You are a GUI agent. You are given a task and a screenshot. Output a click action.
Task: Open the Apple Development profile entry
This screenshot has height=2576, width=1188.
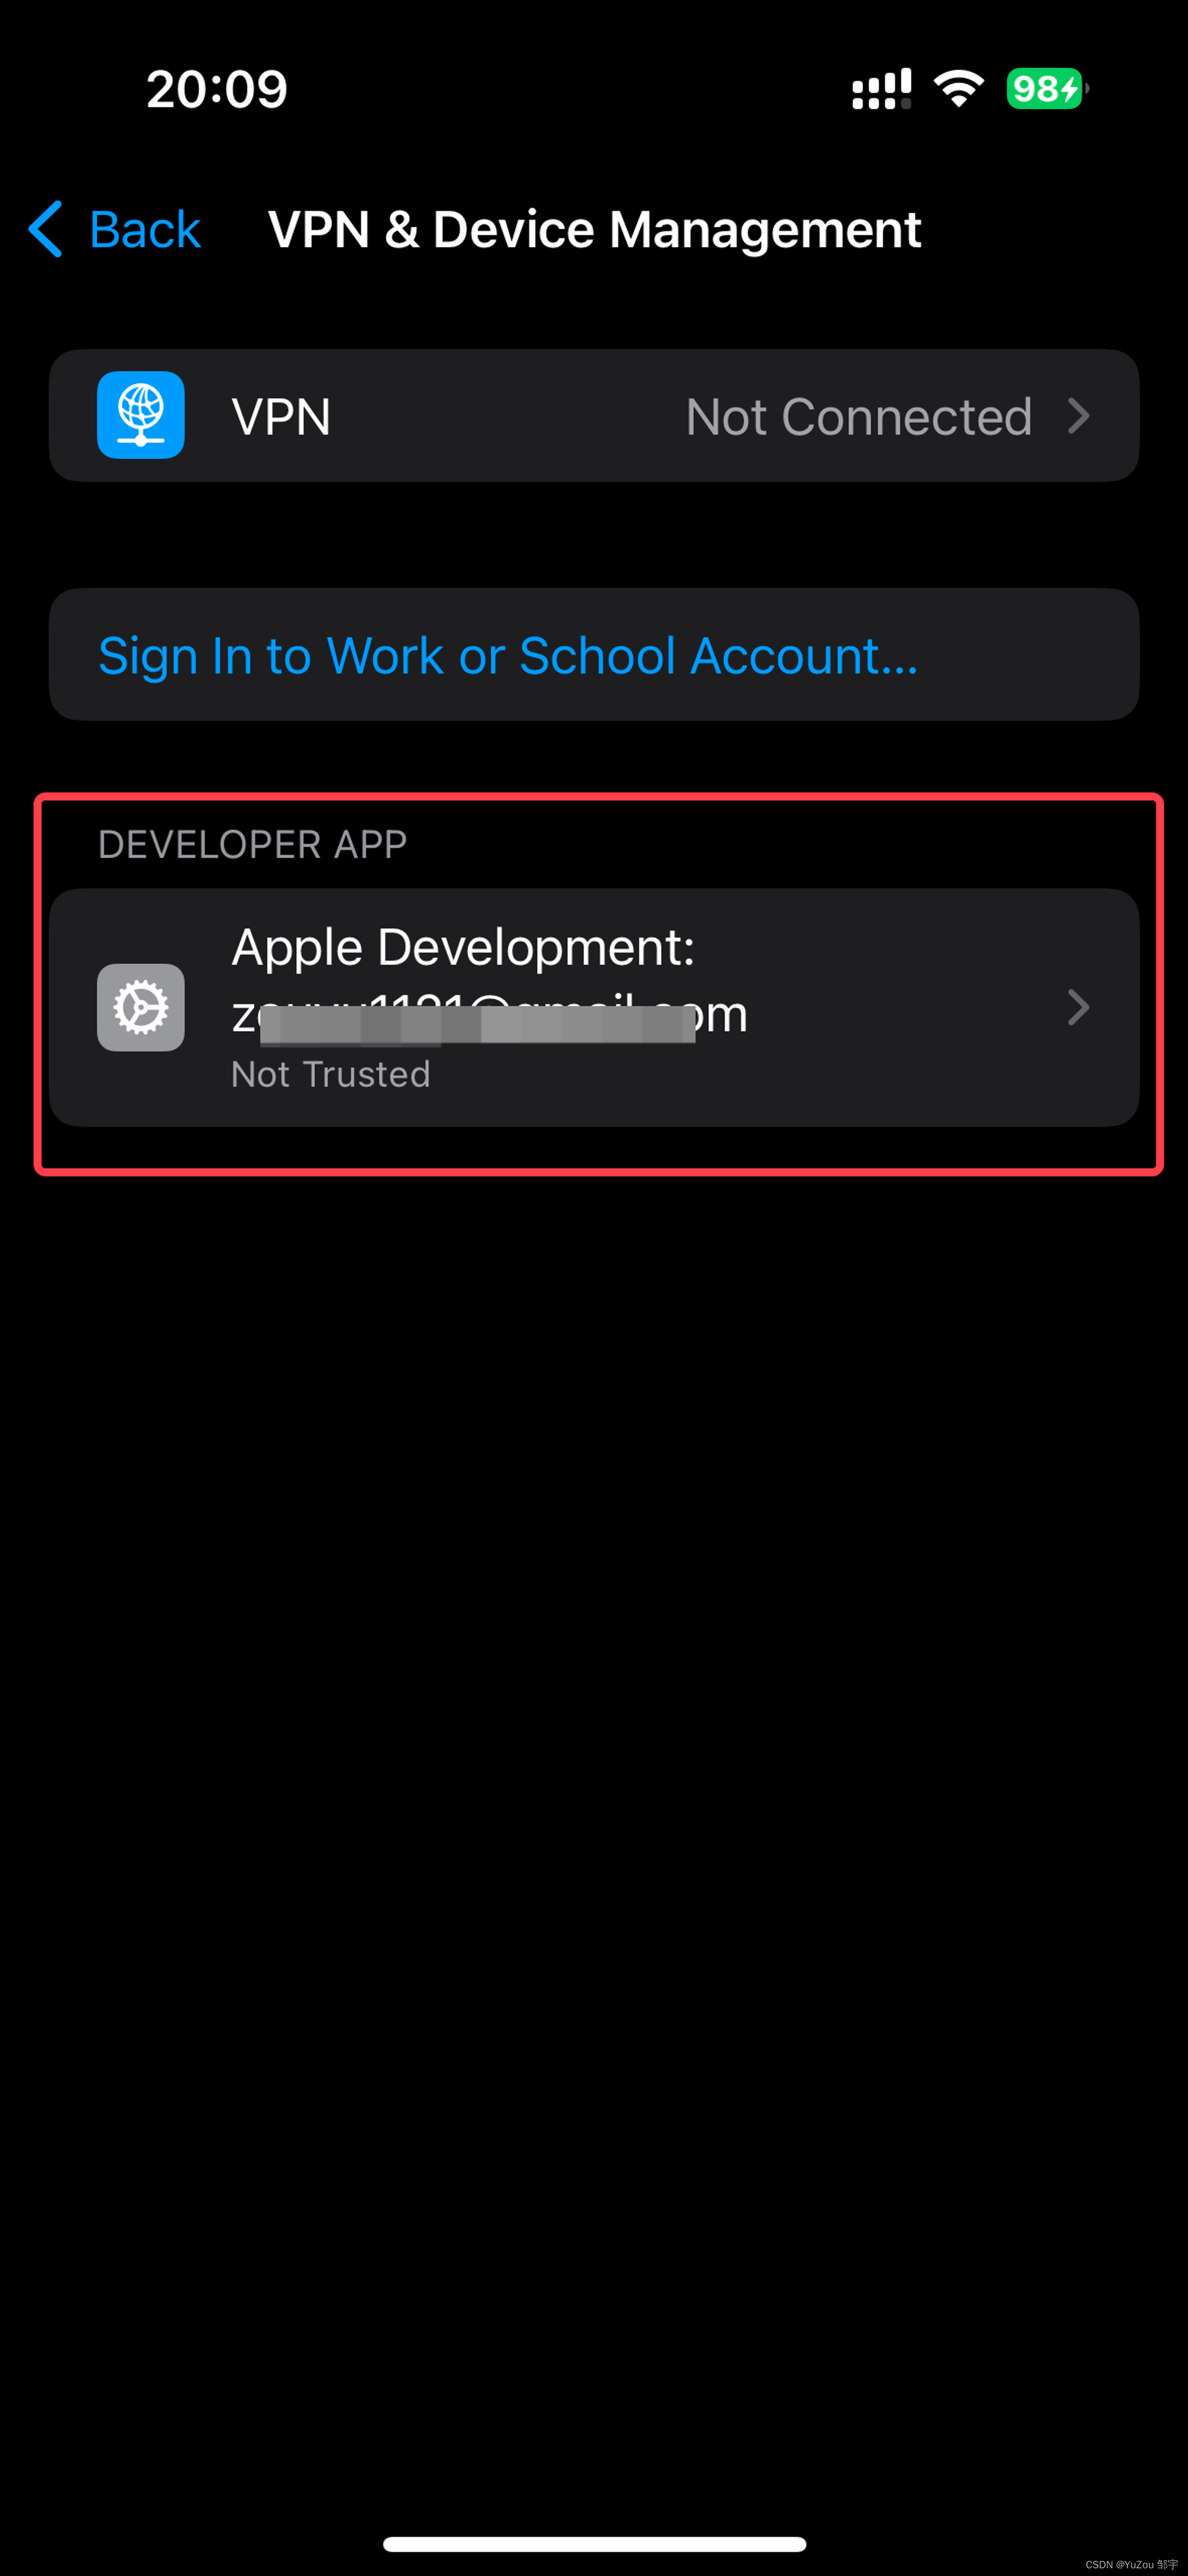click(x=594, y=1008)
